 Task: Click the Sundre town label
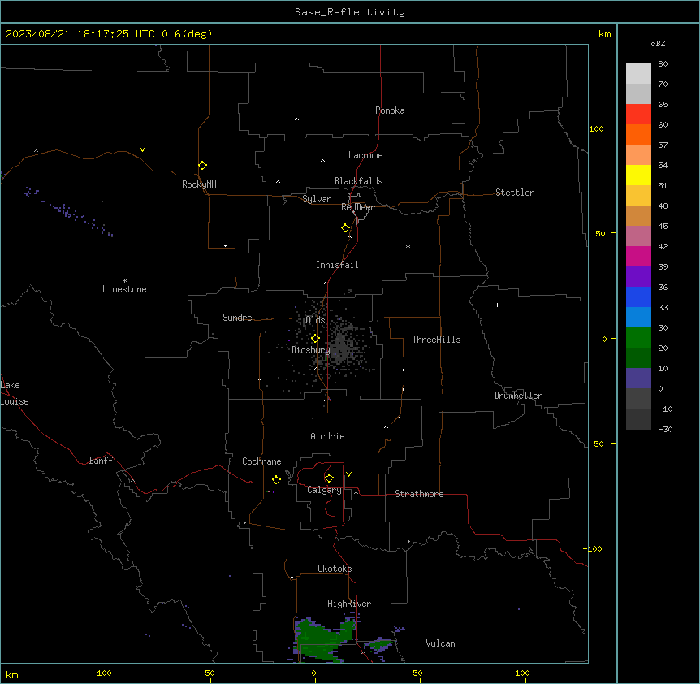coord(237,318)
